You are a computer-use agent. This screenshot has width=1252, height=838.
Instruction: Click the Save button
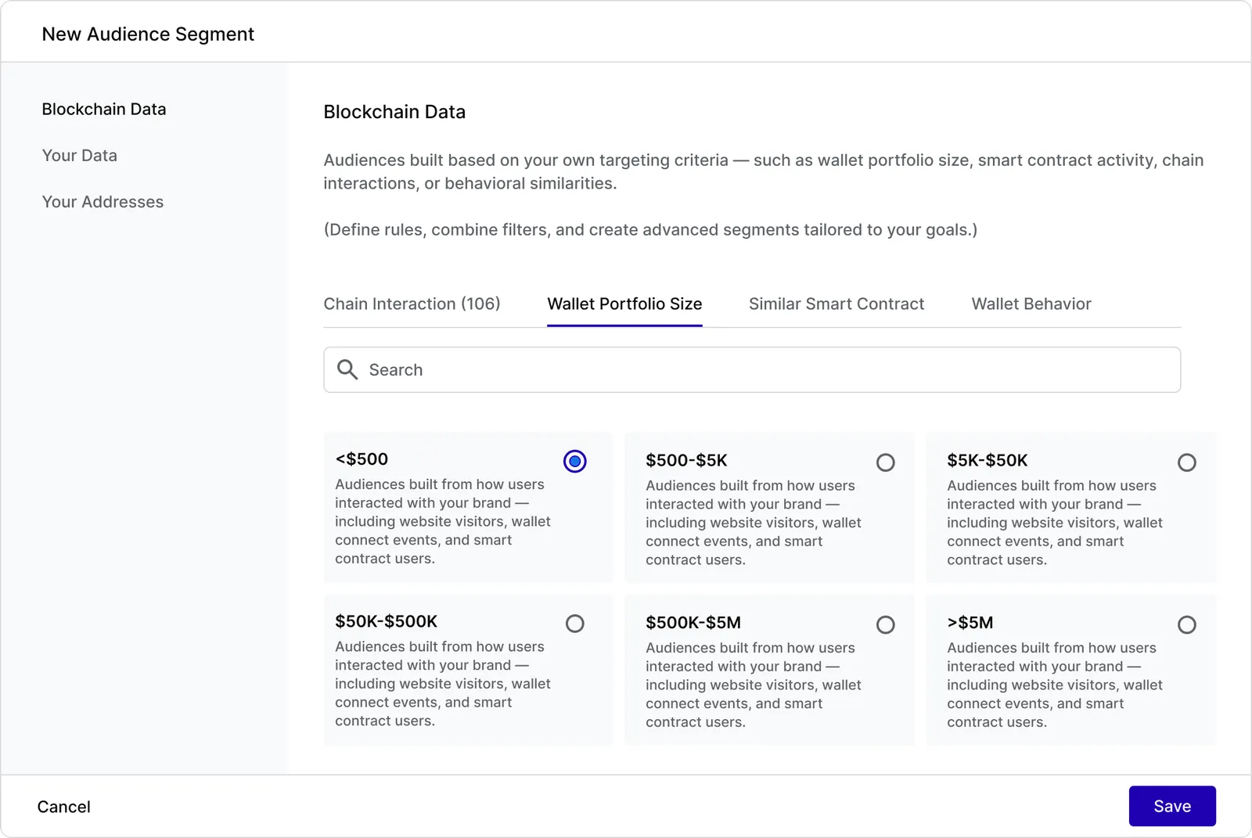pyautogui.click(x=1172, y=806)
